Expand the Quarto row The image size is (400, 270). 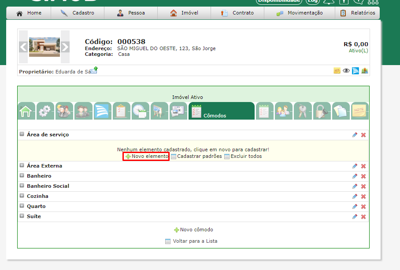pyautogui.click(x=22, y=206)
